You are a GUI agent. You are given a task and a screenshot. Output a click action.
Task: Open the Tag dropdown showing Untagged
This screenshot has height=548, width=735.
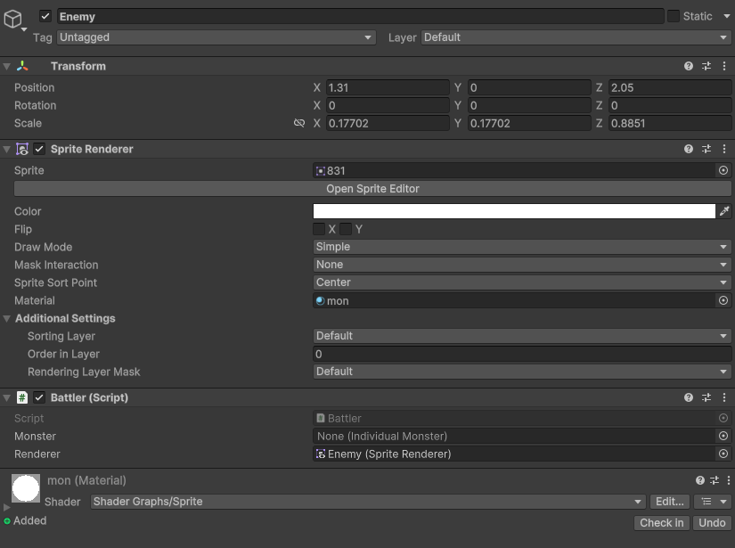pyautogui.click(x=216, y=37)
